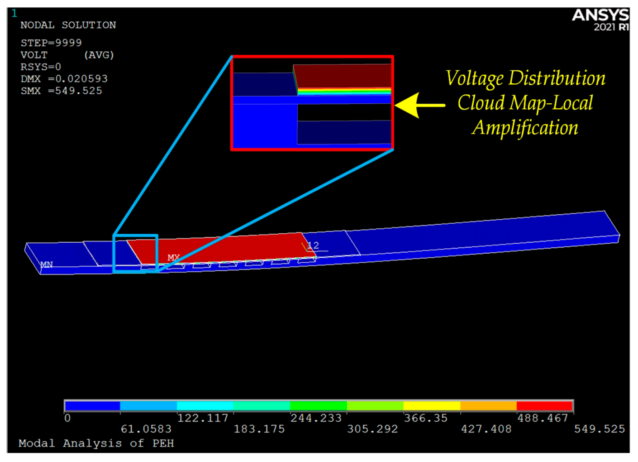Click the lime 305.292 legend swatch

[x=375, y=406]
